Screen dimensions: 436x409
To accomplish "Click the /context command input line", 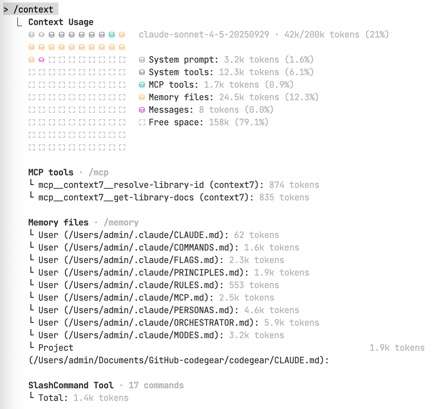I will coord(31,9).
